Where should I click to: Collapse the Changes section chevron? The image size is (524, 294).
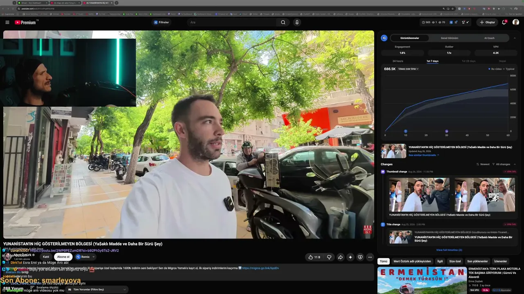pos(515,164)
